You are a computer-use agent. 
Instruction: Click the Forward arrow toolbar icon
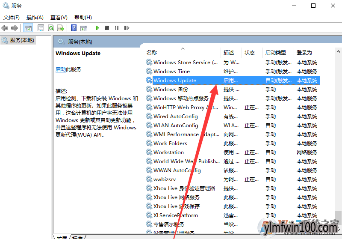[15, 28]
